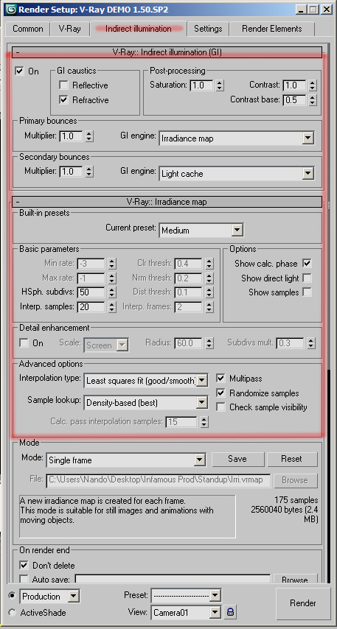Turn on Detail enhancement checkbox
This screenshot has height=629, width=337.
[24, 343]
